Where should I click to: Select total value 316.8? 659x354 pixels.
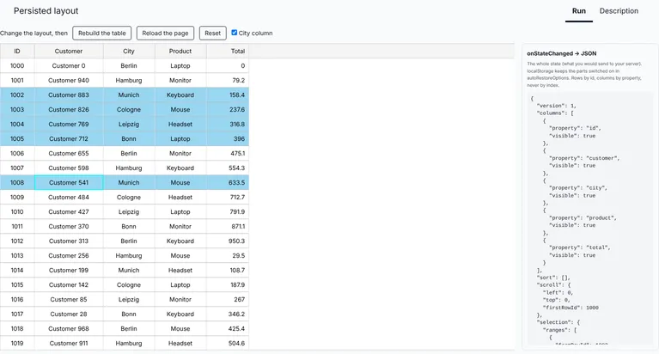228,124
